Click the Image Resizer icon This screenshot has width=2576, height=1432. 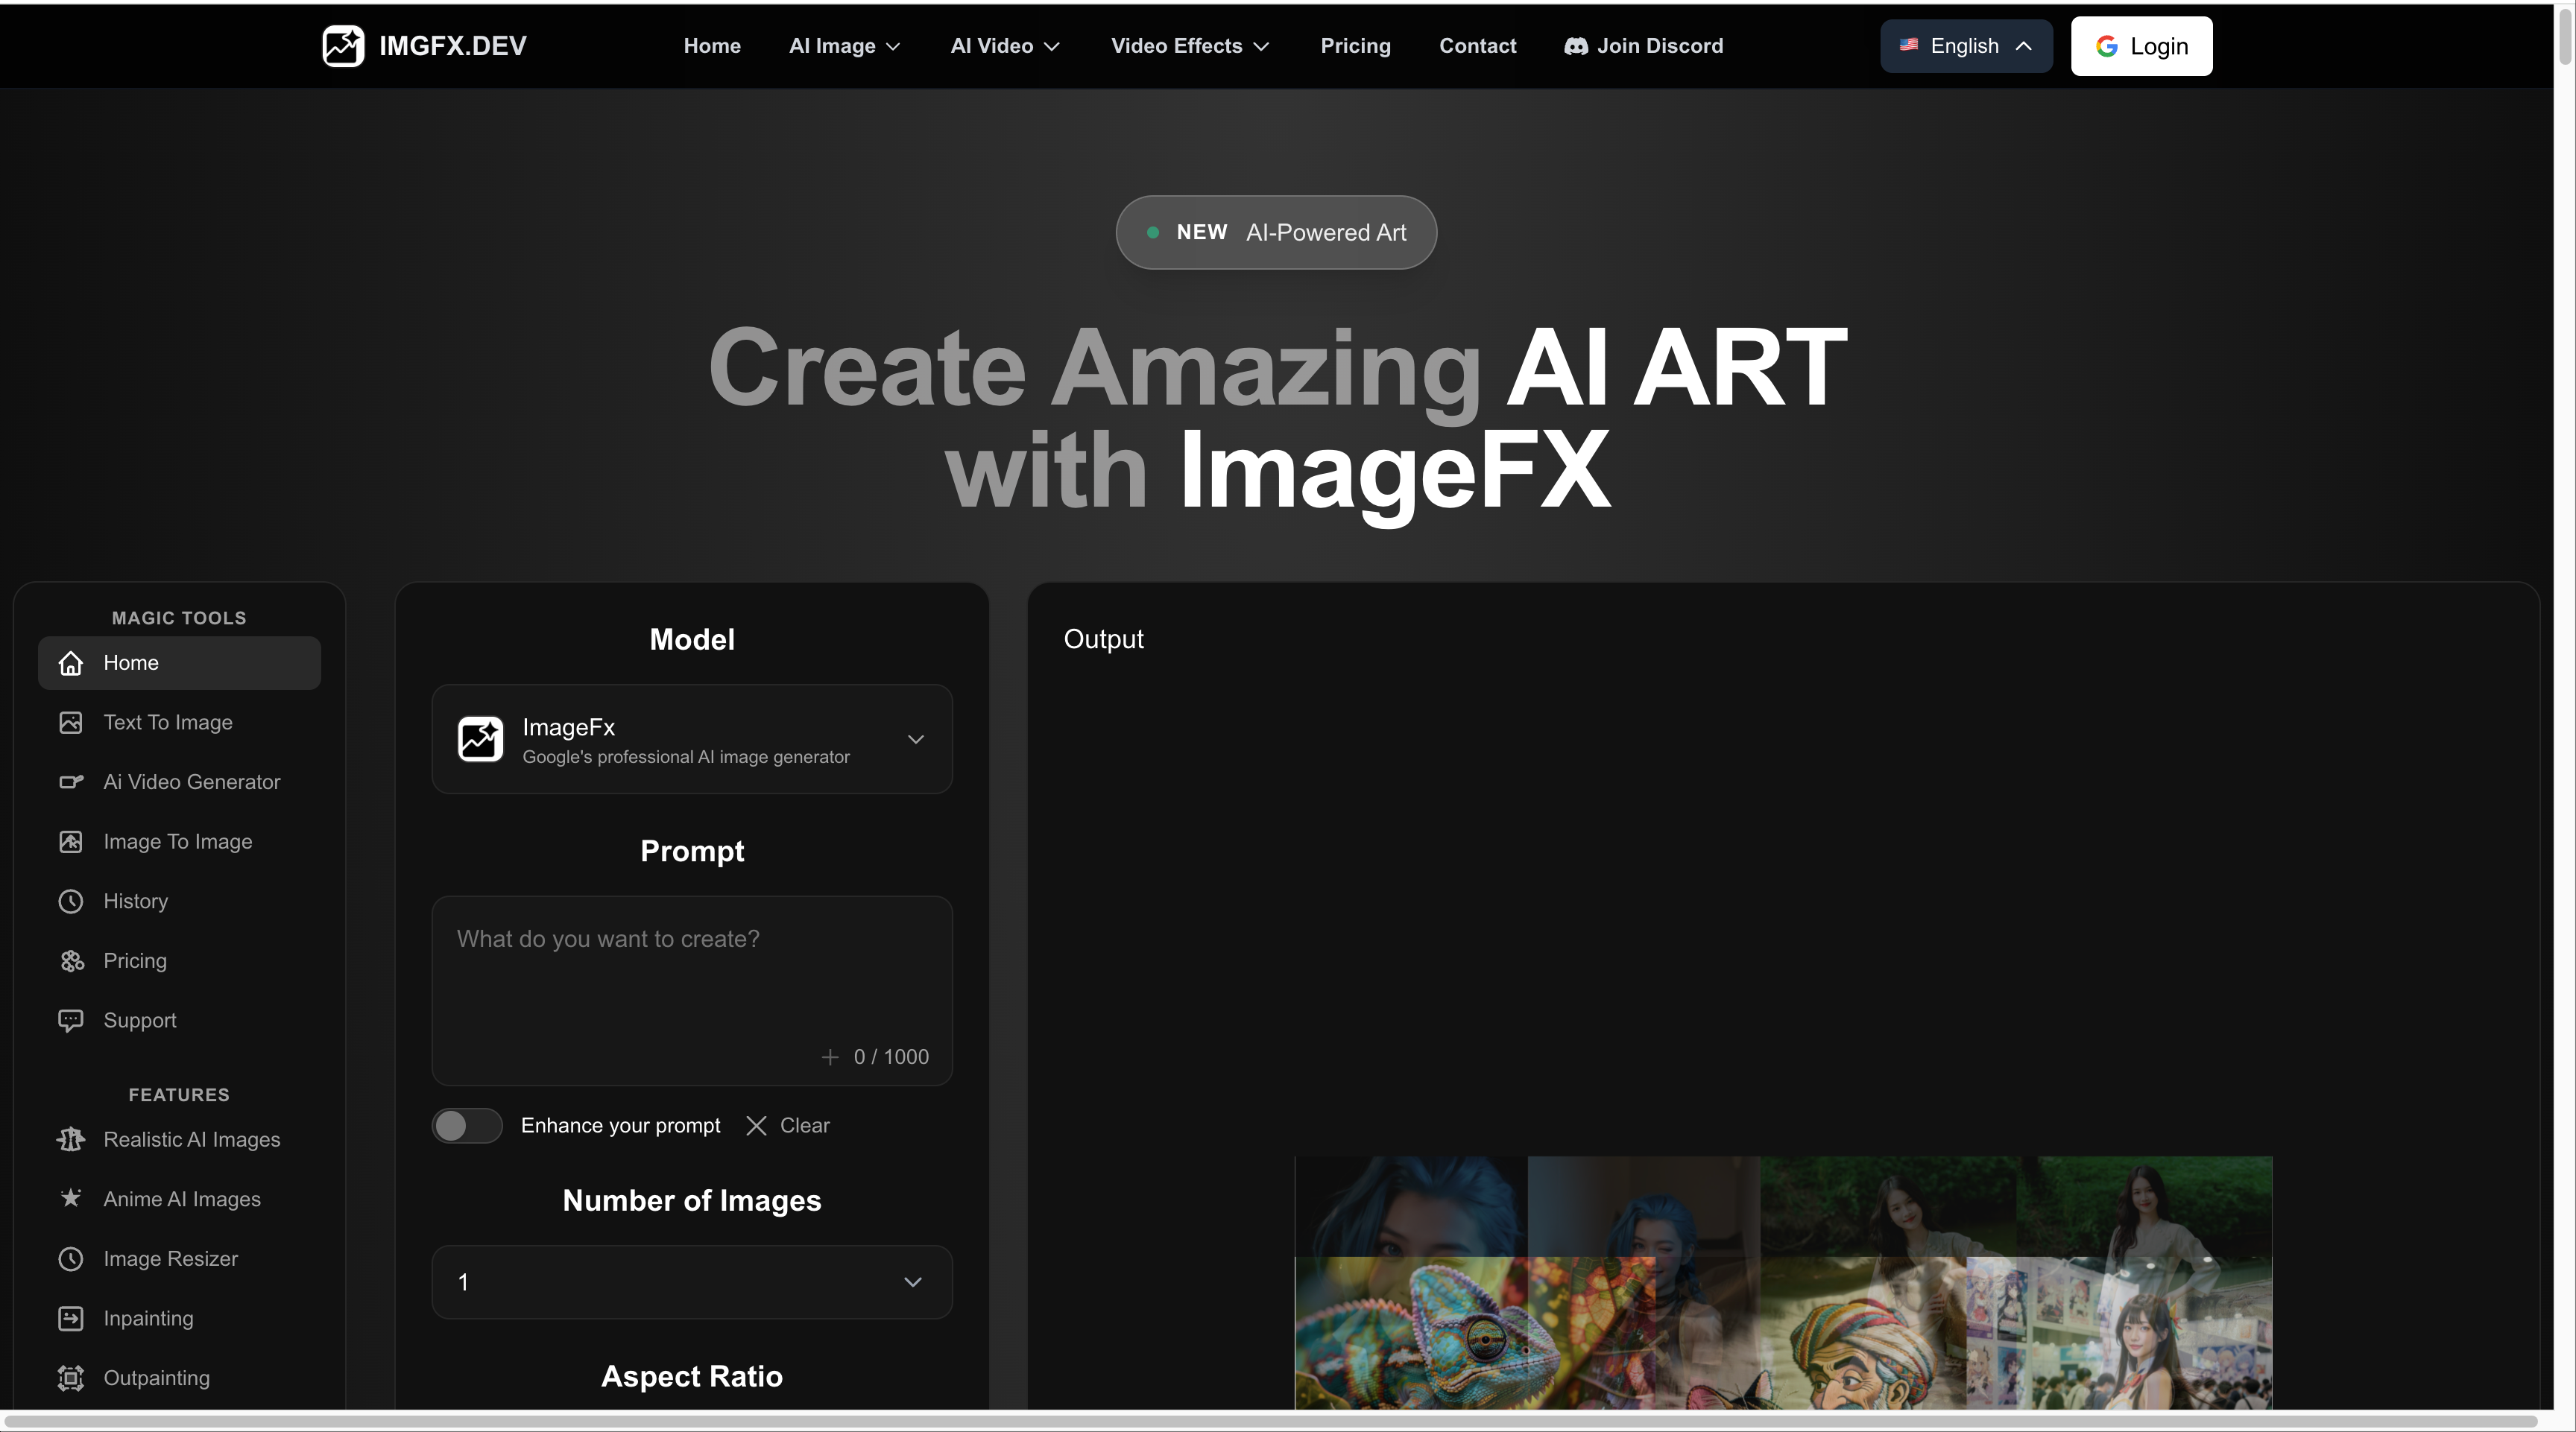point(70,1258)
